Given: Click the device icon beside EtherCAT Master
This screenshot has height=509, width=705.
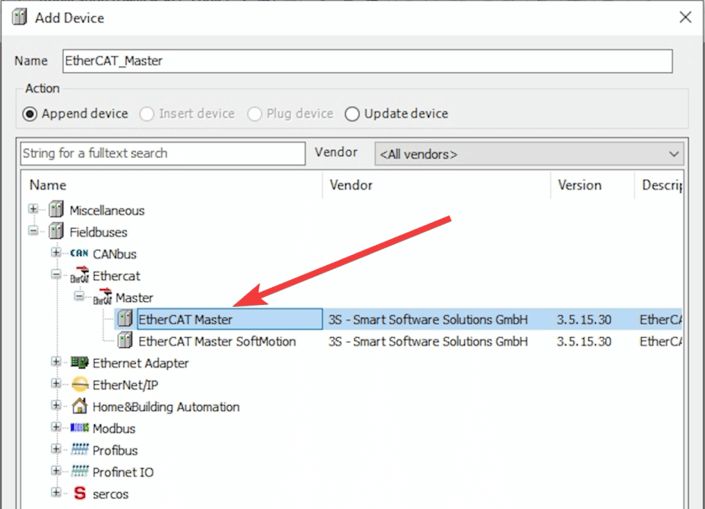Looking at the screenshot, I should pos(125,319).
